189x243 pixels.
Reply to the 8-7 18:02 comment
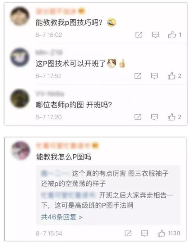[x=155, y=35]
